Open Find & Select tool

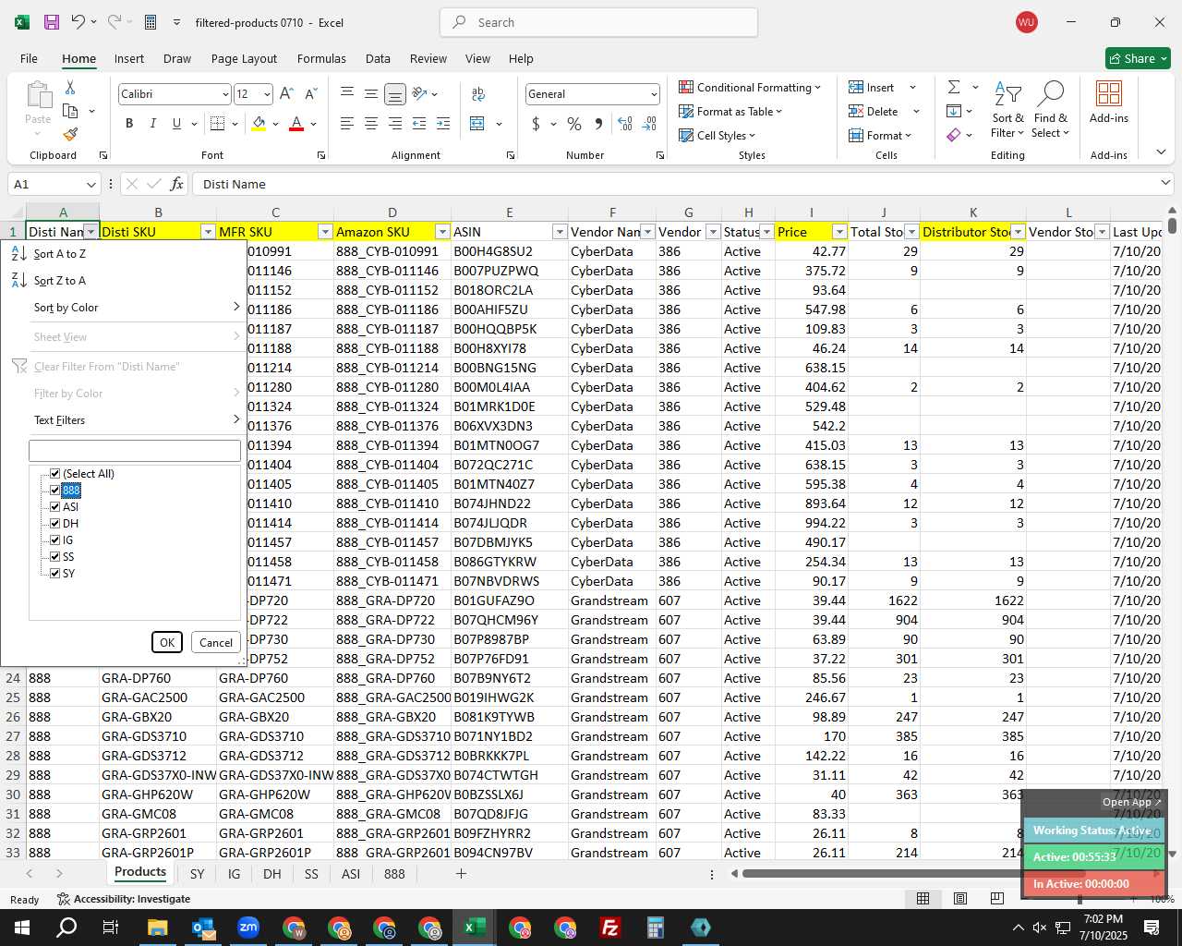click(x=1051, y=111)
